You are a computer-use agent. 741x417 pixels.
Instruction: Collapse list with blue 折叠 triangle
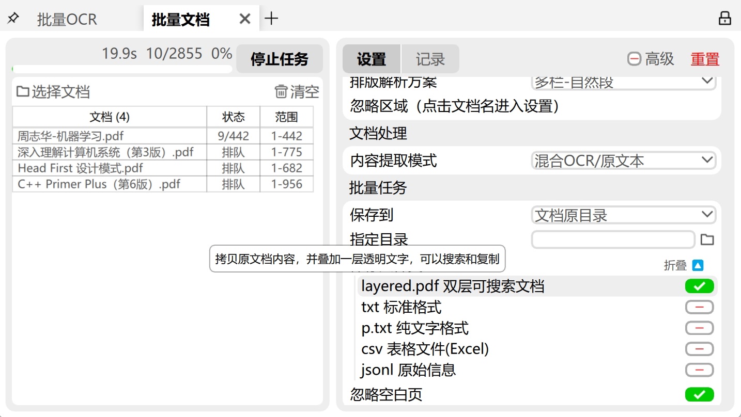point(698,265)
